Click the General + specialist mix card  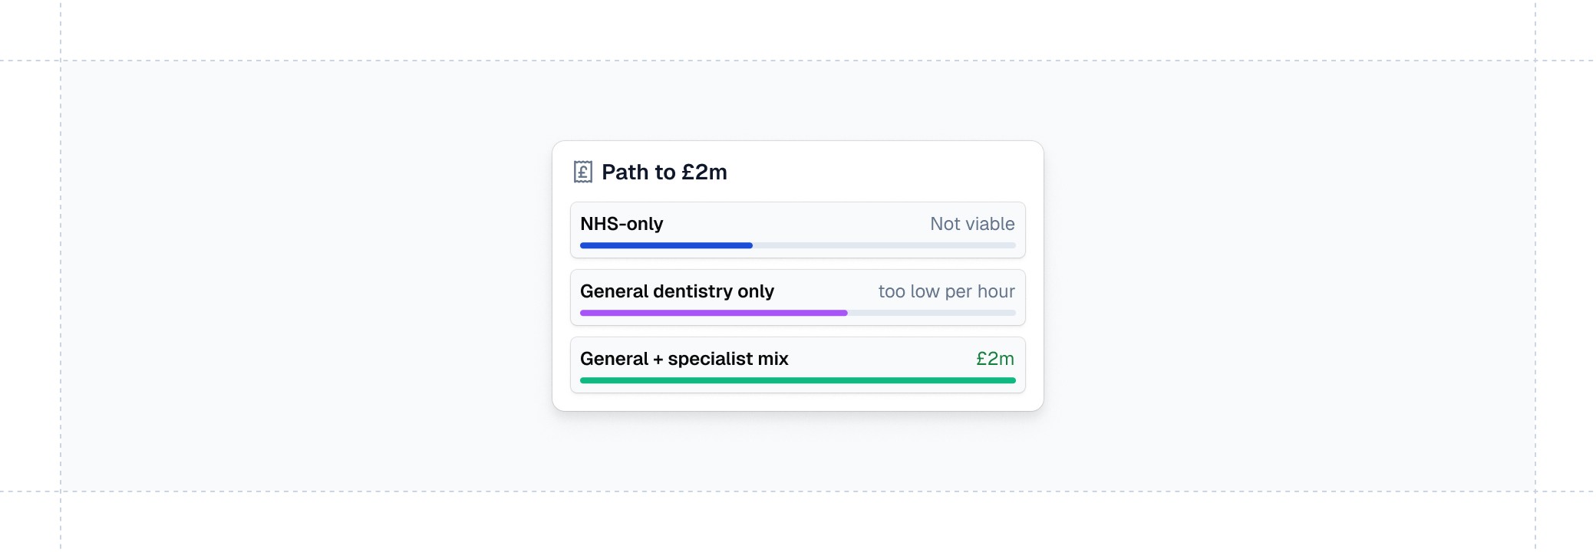pos(798,365)
